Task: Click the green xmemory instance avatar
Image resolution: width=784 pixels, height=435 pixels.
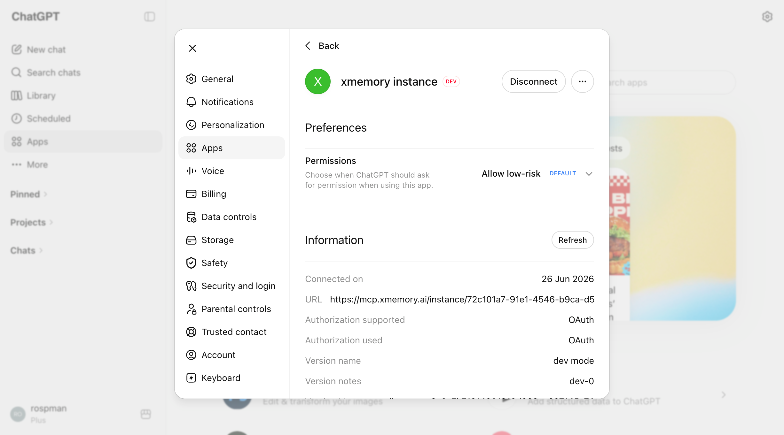Action: pos(318,81)
